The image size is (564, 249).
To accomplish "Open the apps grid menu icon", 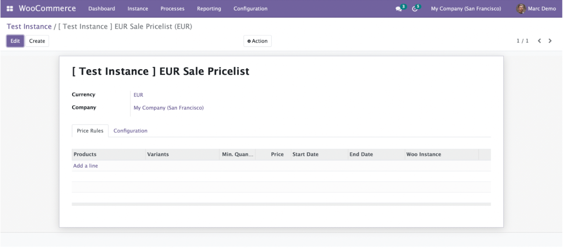I will [10, 9].
